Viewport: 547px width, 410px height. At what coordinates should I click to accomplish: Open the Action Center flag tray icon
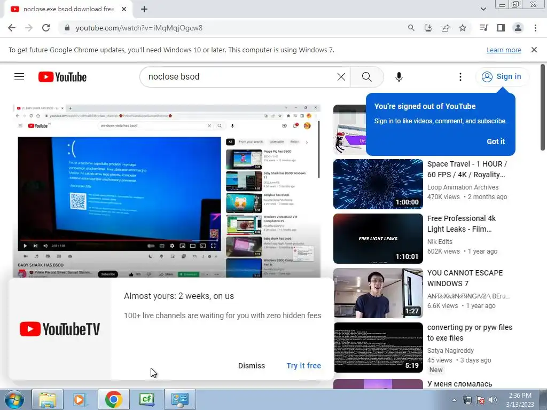[x=480, y=400]
